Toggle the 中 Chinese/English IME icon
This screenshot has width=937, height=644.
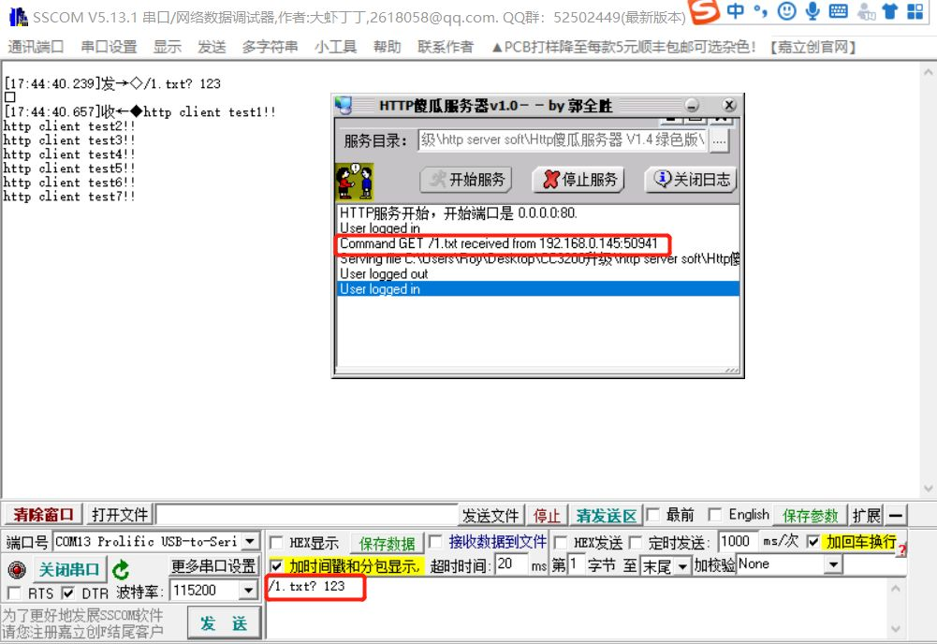coord(736,12)
